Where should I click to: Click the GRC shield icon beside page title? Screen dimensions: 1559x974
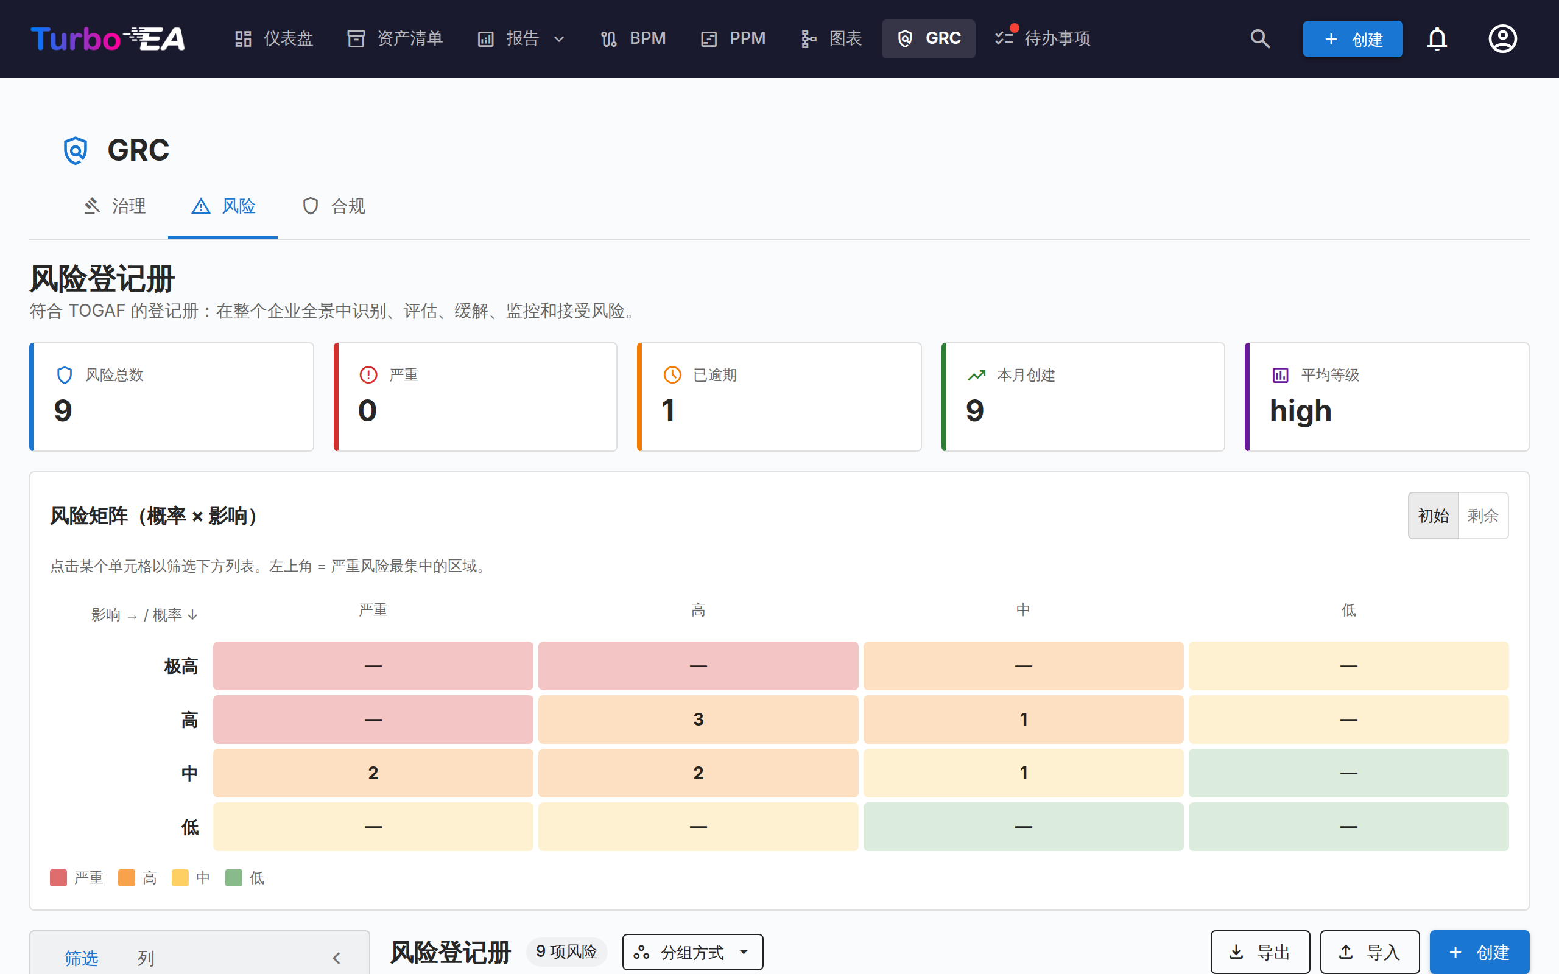76,150
